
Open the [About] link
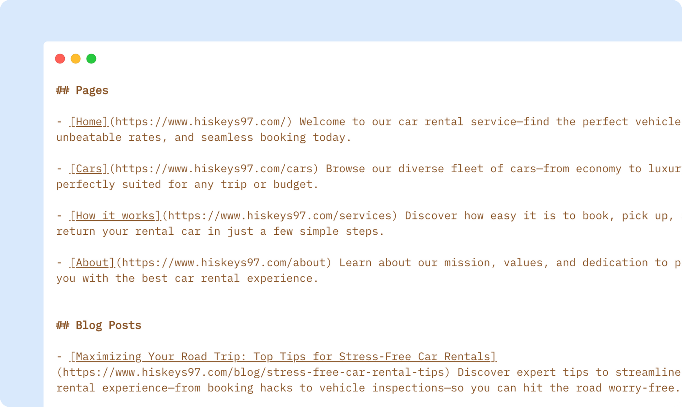coord(92,262)
